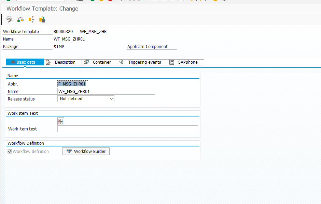
Task: Click truncated WF_MSG_ZHR... text beside template number
Action: (x=94, y=32)
